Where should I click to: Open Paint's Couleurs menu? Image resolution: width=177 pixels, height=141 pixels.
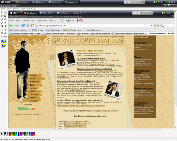pos(30,9)
